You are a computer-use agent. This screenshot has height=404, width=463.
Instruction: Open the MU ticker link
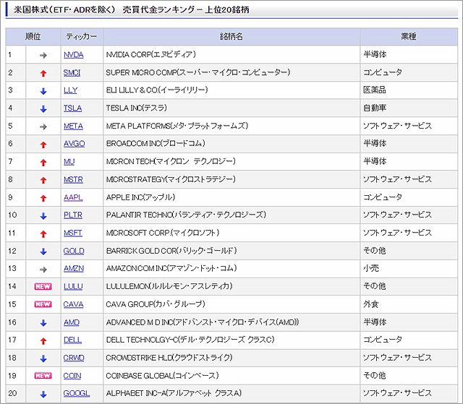pyautogui.click(x=69, y=162)
